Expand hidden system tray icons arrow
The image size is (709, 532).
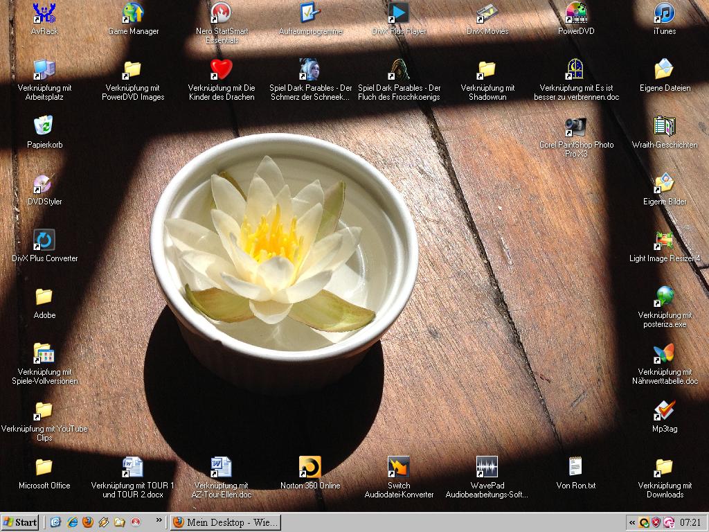632,522
